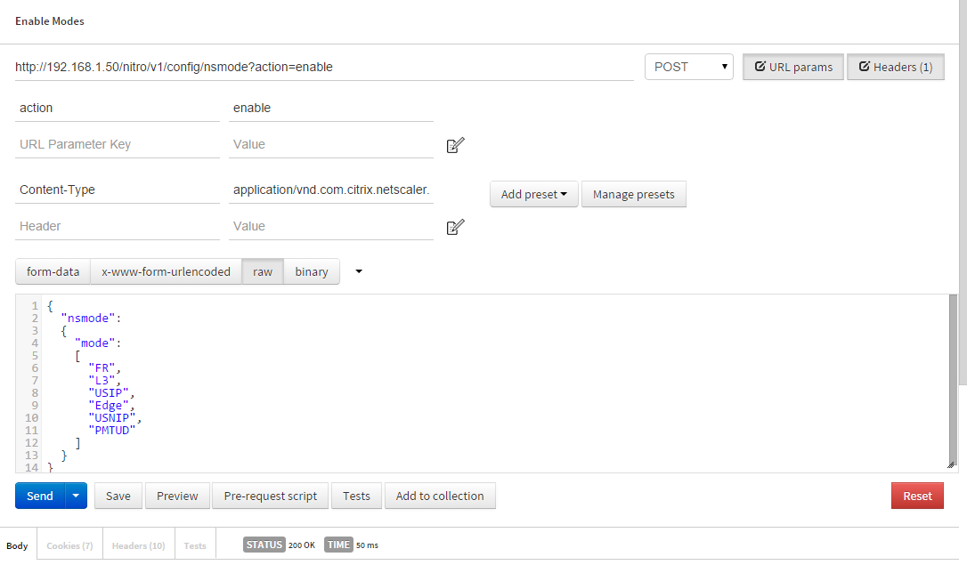Open the response Cookies (7) tab

(69, 545)
